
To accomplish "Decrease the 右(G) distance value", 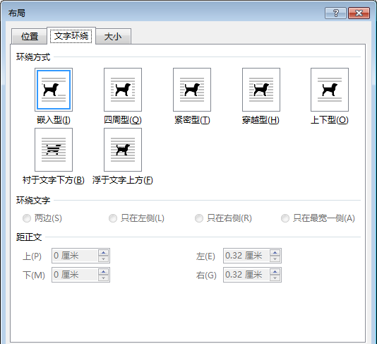I will point(275,278).
